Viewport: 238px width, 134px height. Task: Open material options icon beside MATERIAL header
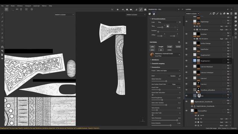[179, 42]
